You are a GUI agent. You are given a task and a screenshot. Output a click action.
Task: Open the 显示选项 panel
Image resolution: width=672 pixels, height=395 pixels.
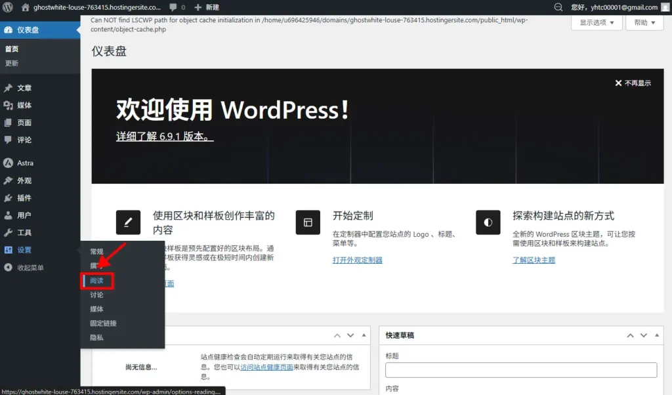596,22
